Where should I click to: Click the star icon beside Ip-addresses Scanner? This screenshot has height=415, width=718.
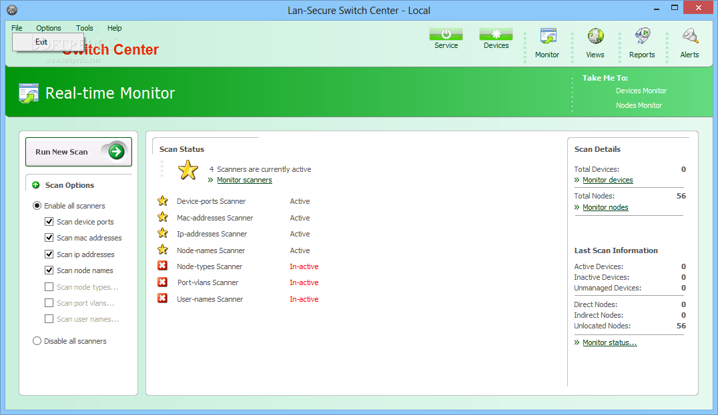point(163,233)
